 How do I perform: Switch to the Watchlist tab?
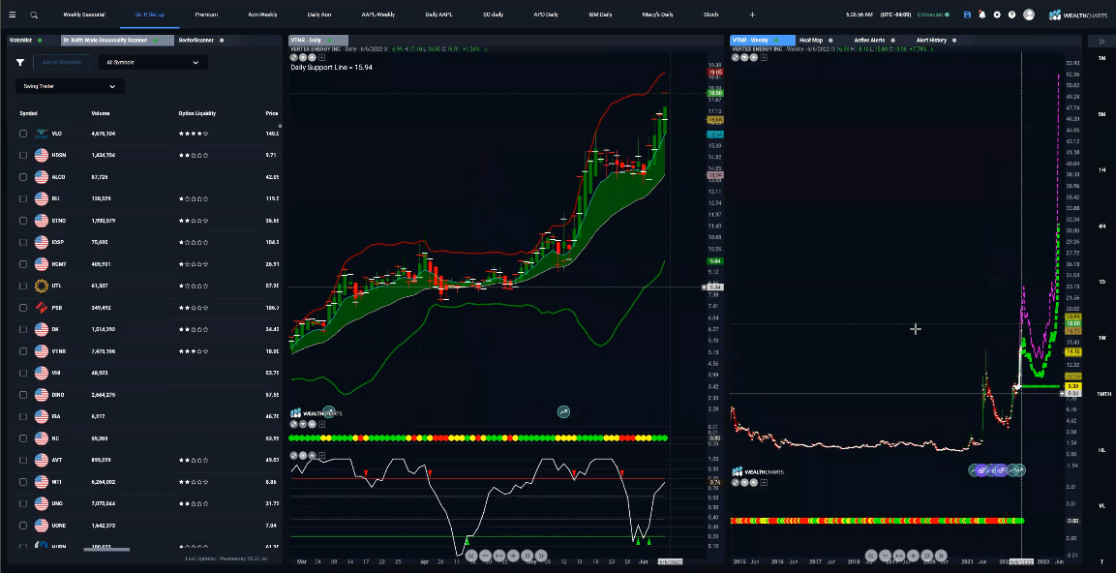coord(21,41)
